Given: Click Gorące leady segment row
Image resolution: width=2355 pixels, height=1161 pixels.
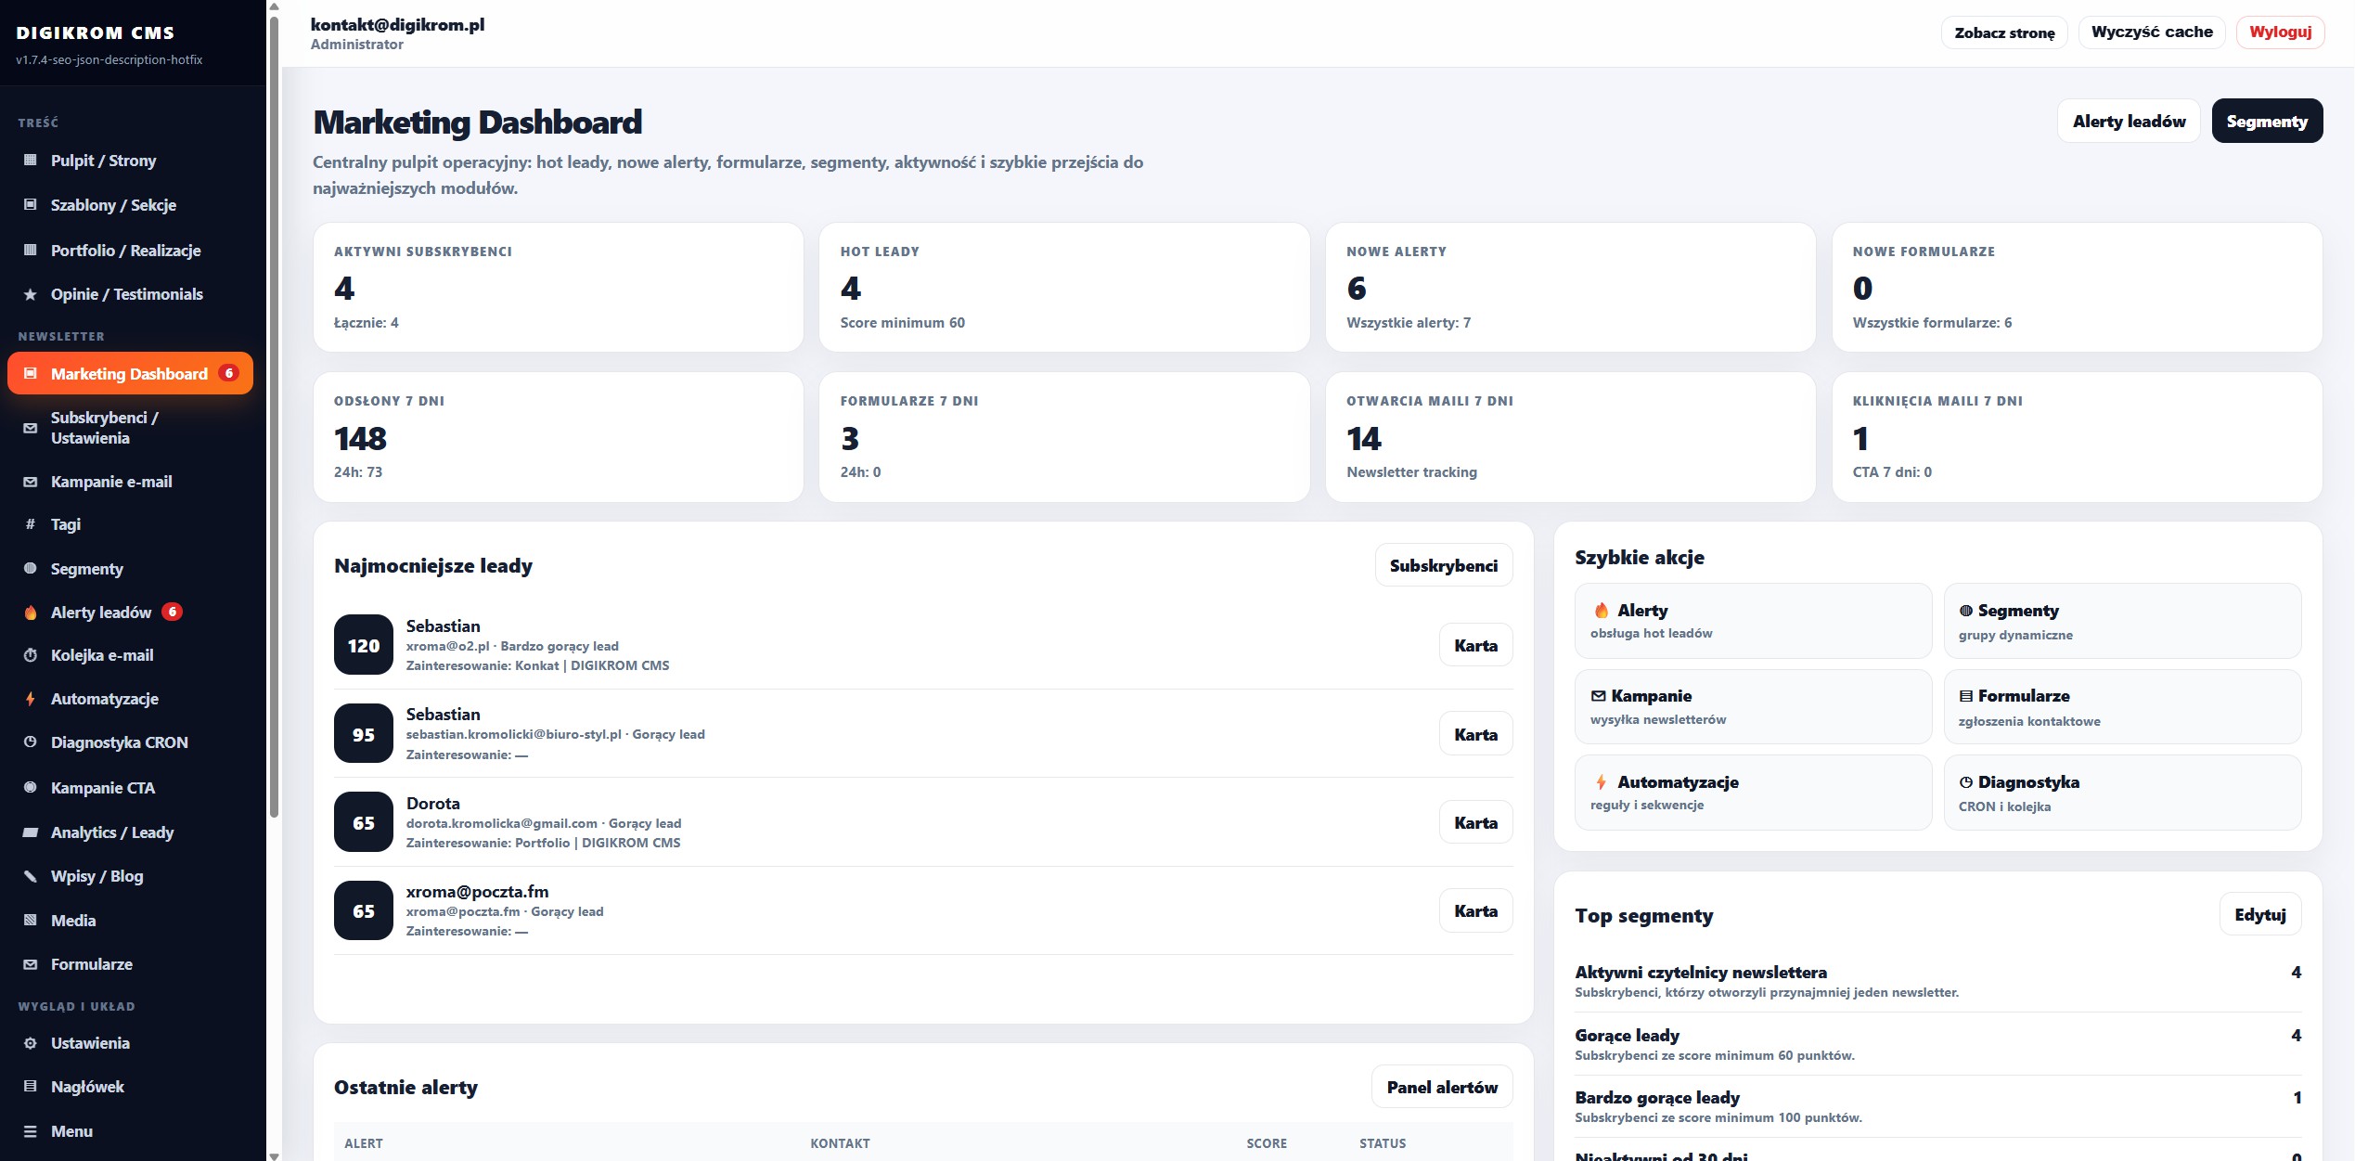Looking at the screenshot, I should (1937, 1044).
